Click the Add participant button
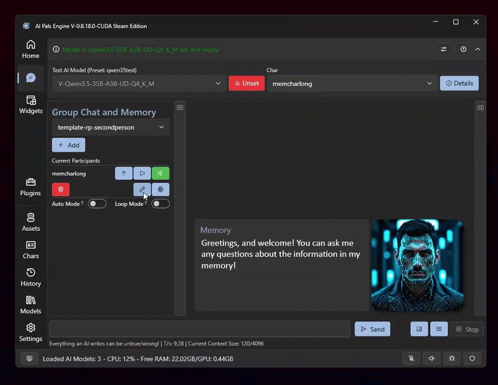The height and width of the screenshot is (385, 498). click(68, 145)
